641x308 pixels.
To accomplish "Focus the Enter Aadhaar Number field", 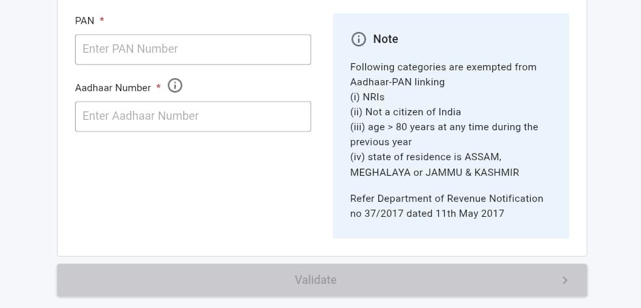I will tap(192, 117).
